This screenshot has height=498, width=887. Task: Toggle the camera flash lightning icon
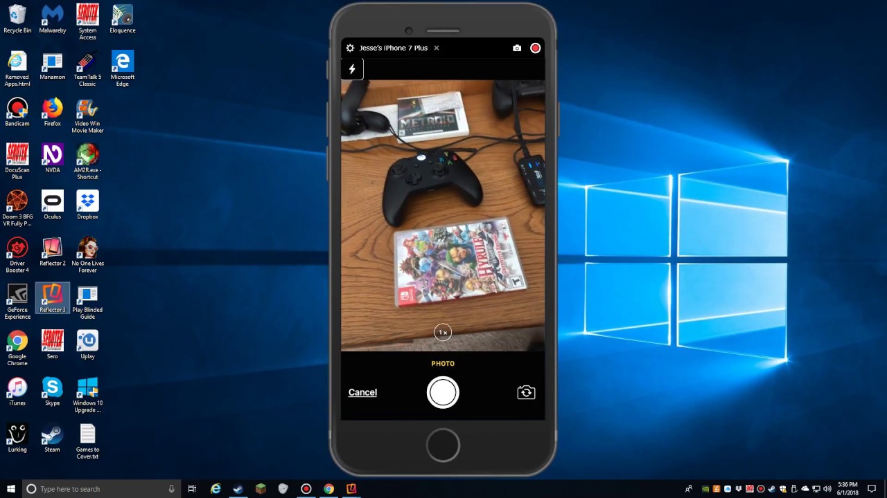[x=352, y=69]
